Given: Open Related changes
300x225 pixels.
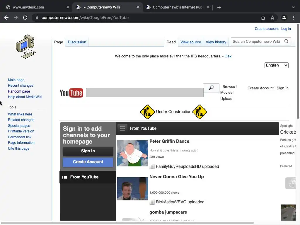Looking at the screenshot, I should point(21,120).
